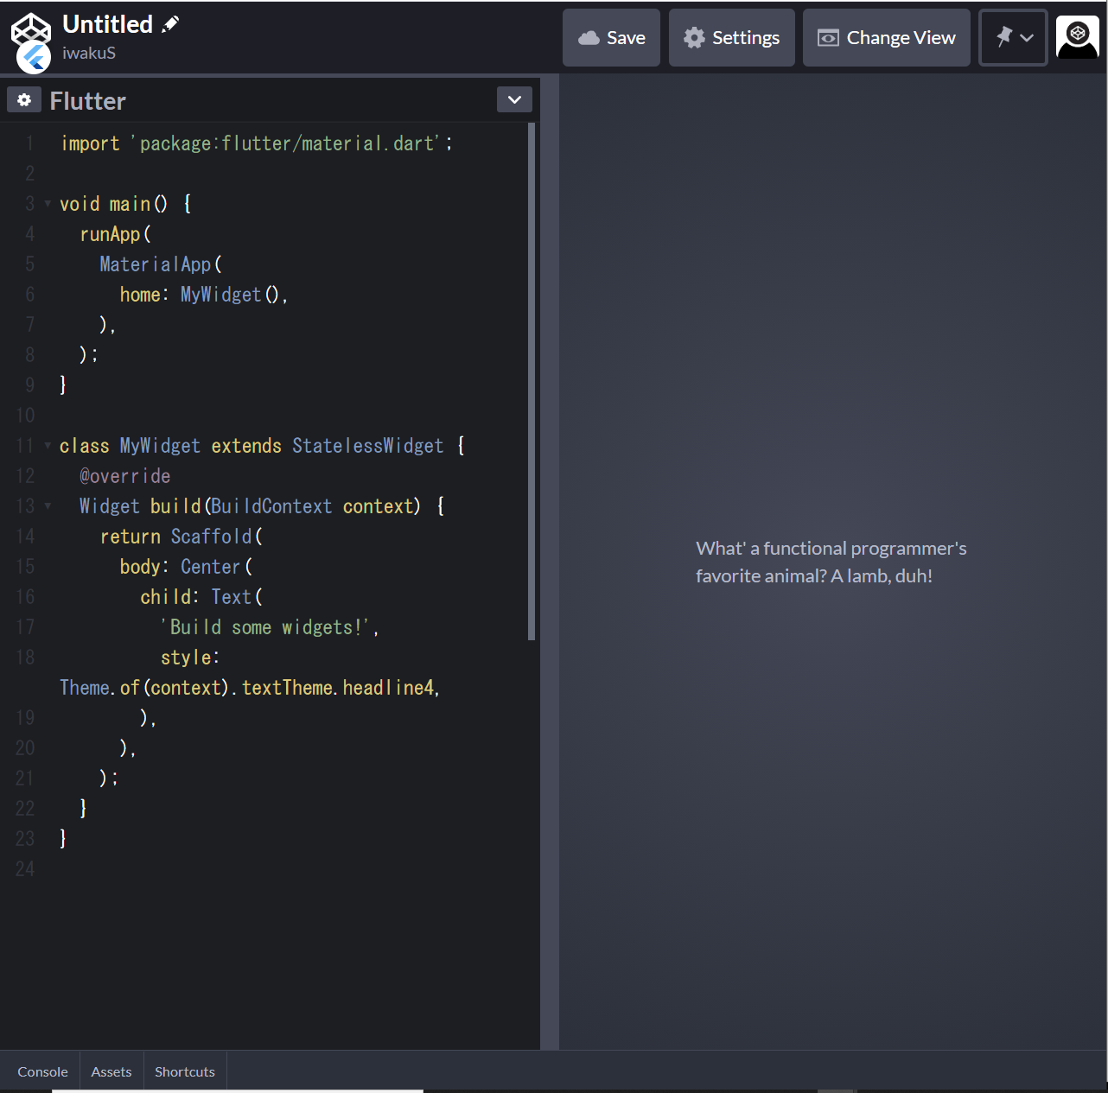The height and width of the screenshot is (1093, 1108).
Task: Open the Assets panel
Action: [x=111, y=1071]
